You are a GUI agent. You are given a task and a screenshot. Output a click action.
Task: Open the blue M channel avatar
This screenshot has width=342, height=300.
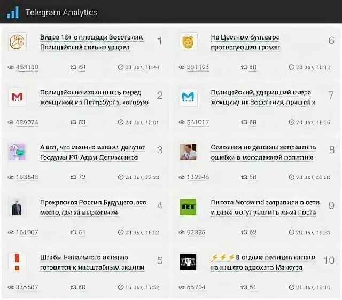coord(188,97)
